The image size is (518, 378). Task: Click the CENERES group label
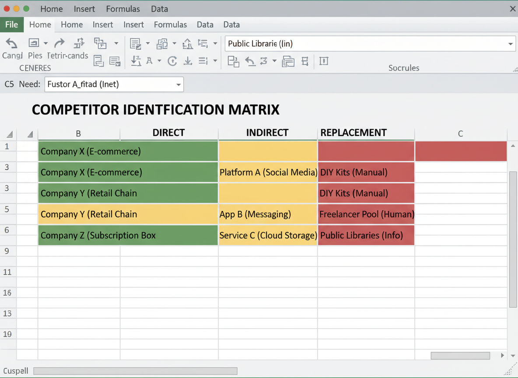pyautogui.click(x=35, y=68)
